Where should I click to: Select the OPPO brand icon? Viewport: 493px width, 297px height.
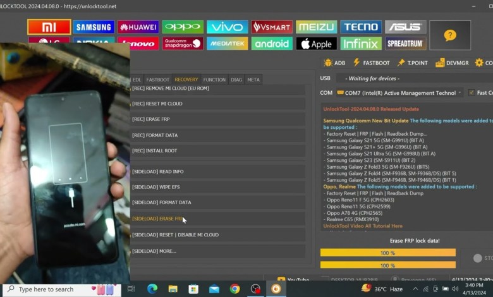(x=183, y=27)
